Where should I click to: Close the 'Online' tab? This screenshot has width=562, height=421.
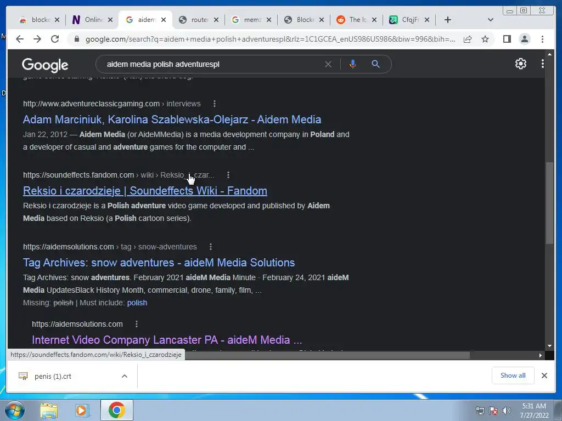[x=110, y=20]
